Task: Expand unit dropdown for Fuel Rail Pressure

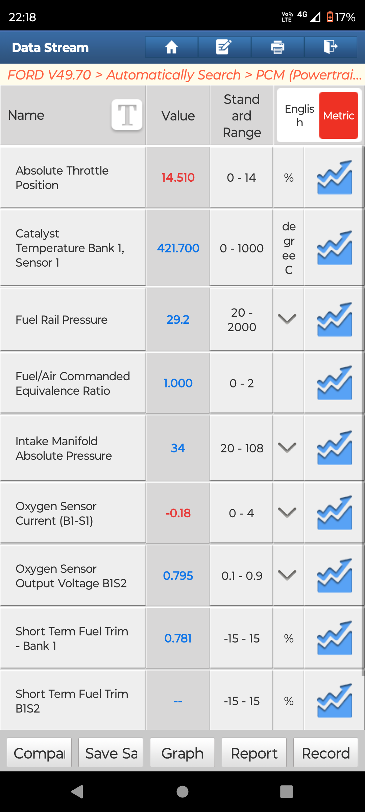Action: click(x=287, y=319)
